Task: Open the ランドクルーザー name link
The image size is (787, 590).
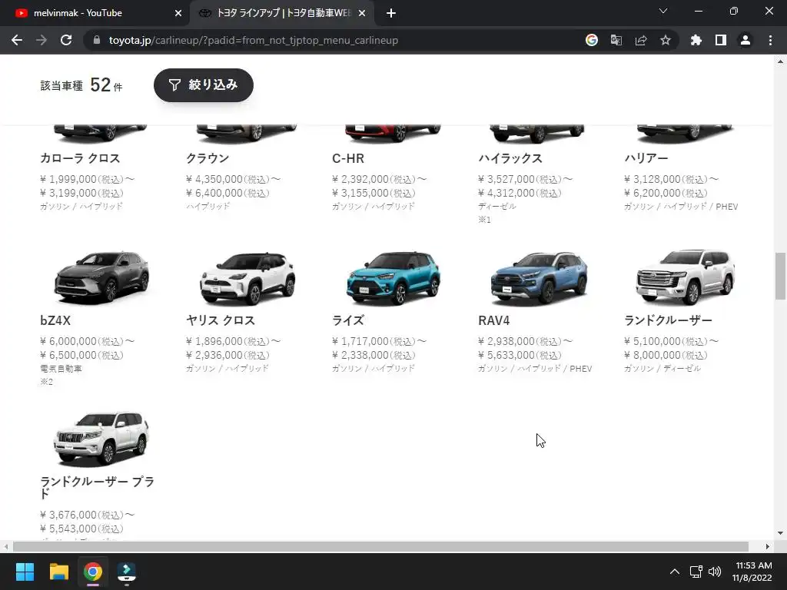Action: tap(668, 320)
